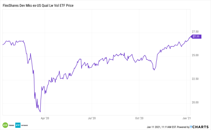211x130 pixels.
Task: Click the ETF Database blue square logo
Action: [x=18, y=125]
